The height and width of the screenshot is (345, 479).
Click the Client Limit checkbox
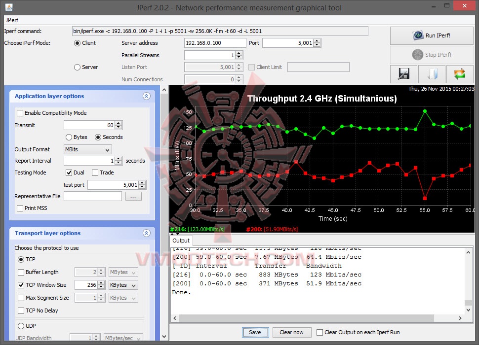pyautogui.click(x=251, y=68)
